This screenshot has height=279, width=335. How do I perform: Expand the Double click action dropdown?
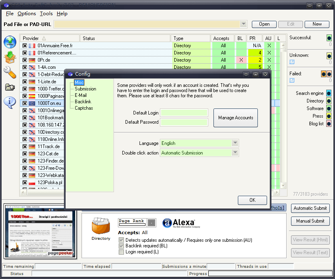pos(235,153)
